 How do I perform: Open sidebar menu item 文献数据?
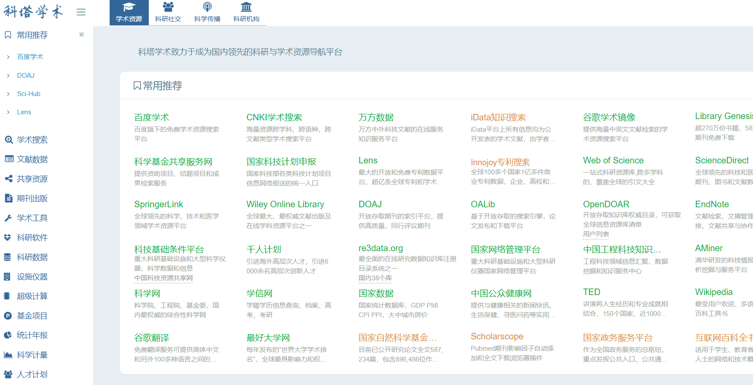pos(32,159)
